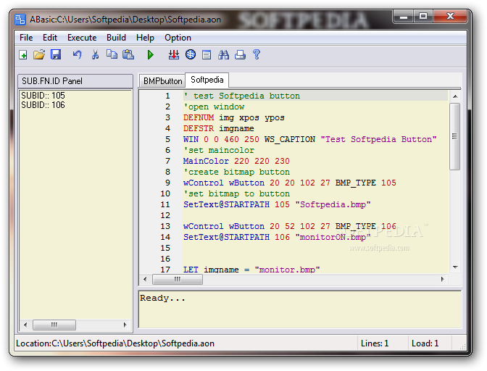Open the Execute menu
487x371 pixels.
tap(82, 38)
